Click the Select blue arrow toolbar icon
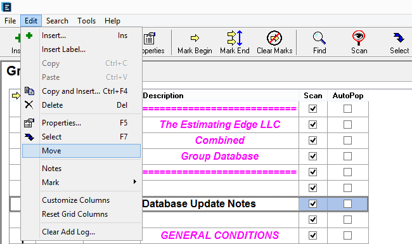Viewport: 412px width, 244px height. point(399,37)
